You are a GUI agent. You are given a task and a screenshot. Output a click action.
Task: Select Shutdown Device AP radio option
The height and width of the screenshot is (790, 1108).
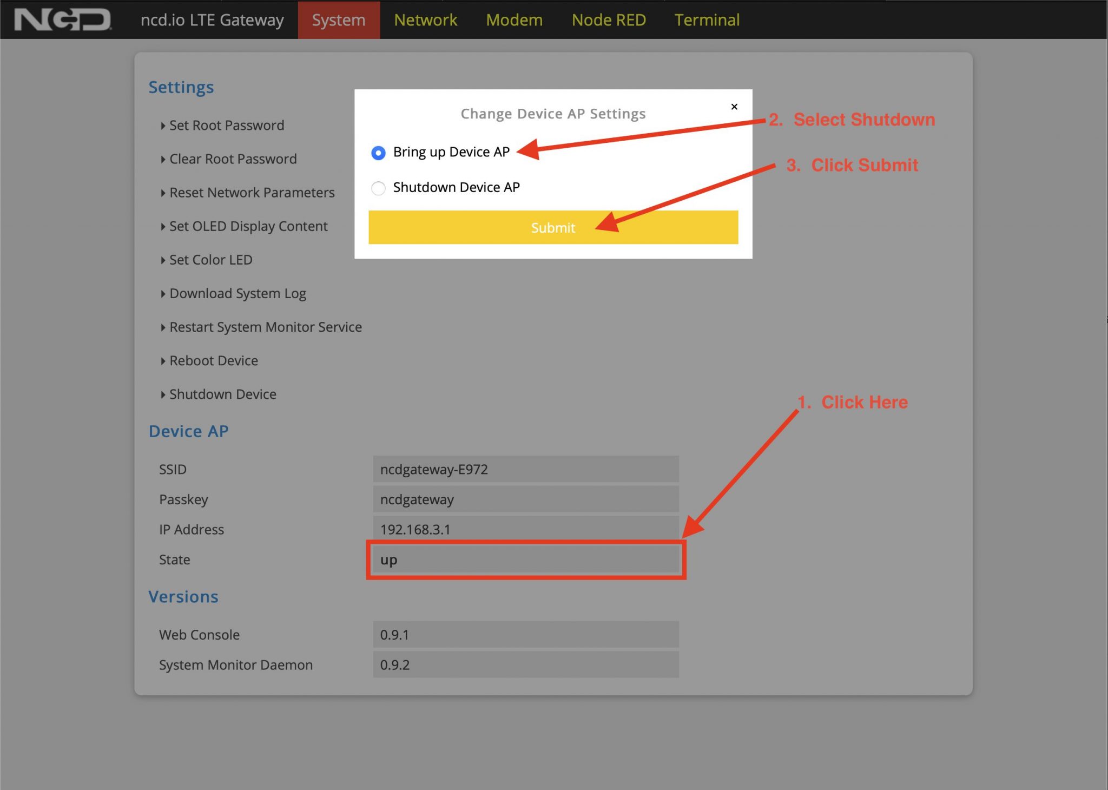coord(379,188)
